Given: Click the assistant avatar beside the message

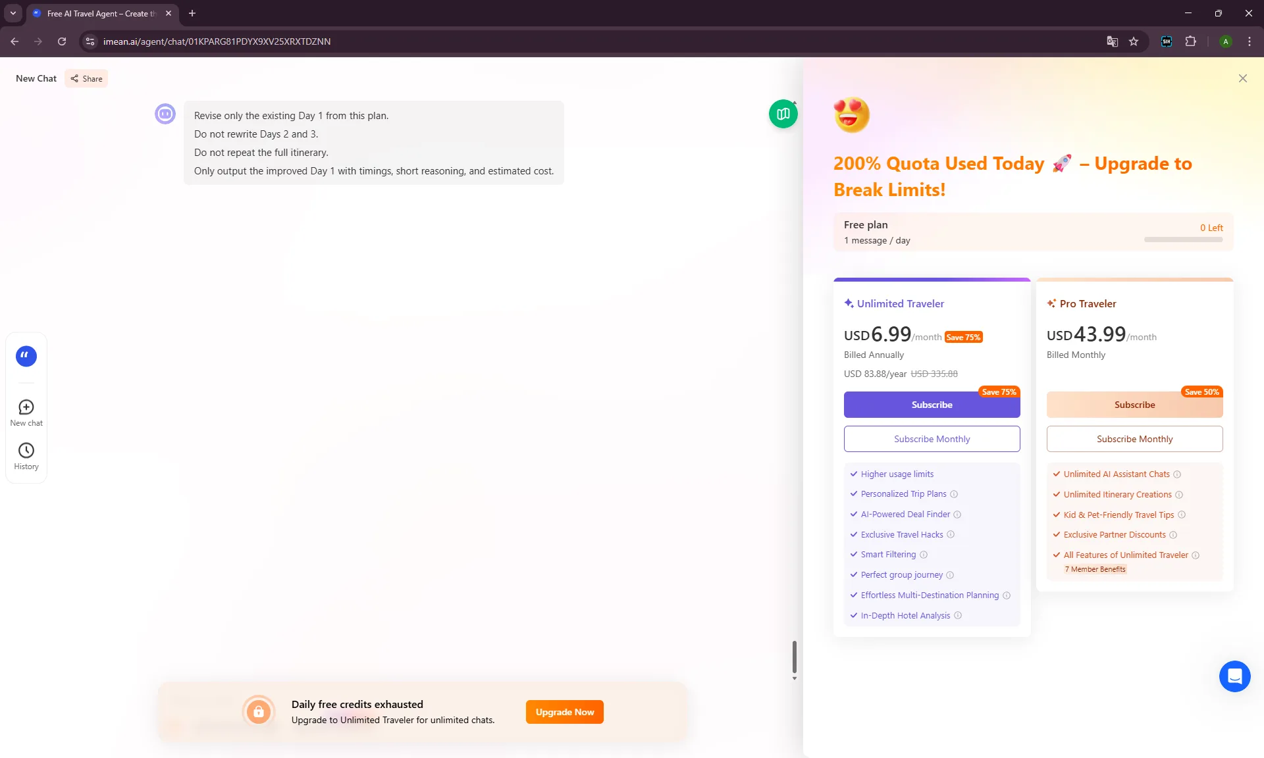Looking at the screenshot, I should (x=165, y=114).
